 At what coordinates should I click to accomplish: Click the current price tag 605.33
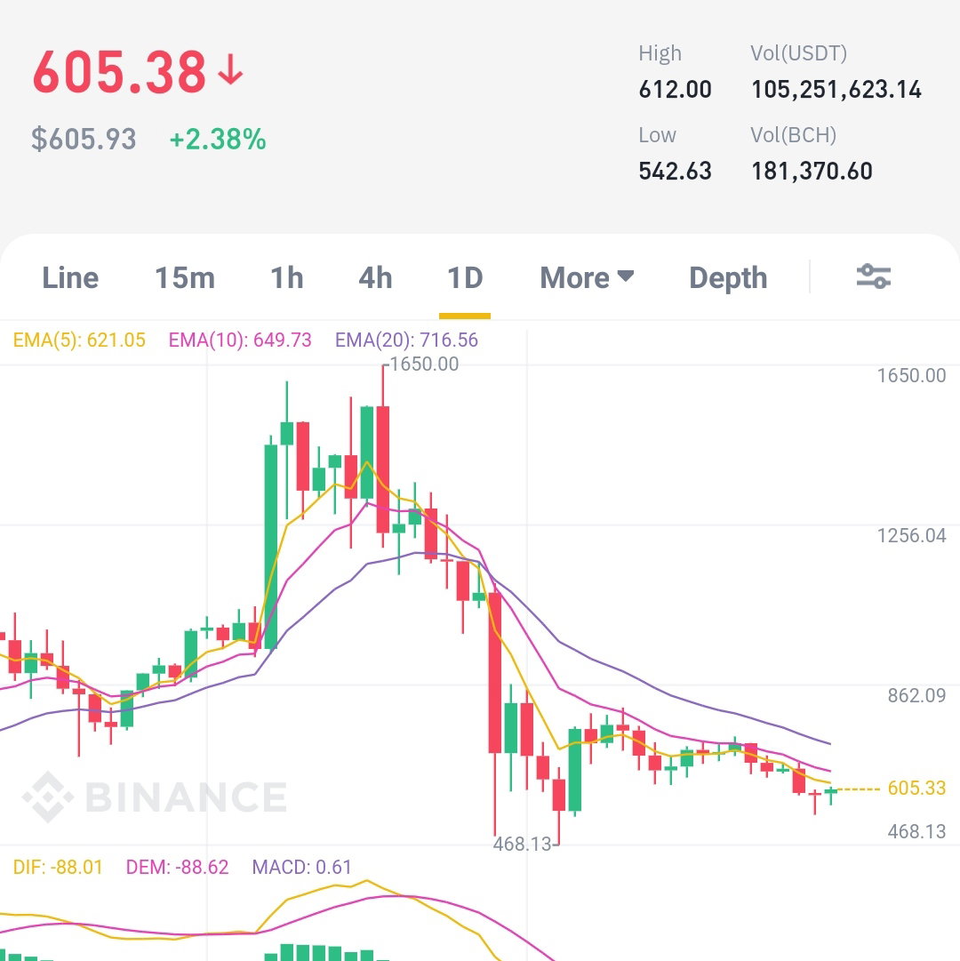916,788
